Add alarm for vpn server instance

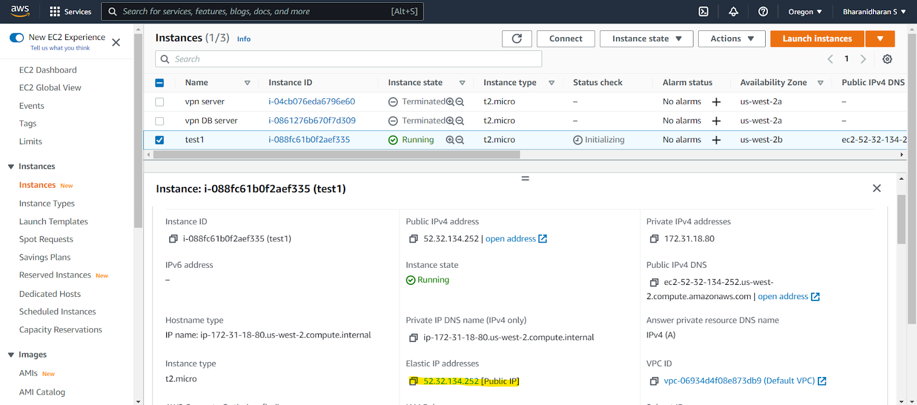point(716,102)
